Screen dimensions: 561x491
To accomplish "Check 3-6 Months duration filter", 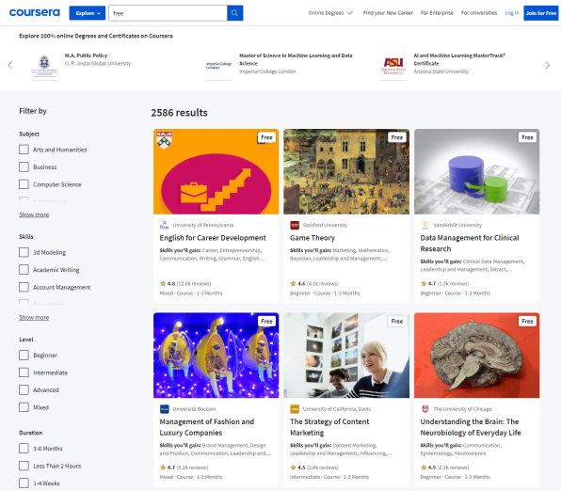I will click(24, 449).
